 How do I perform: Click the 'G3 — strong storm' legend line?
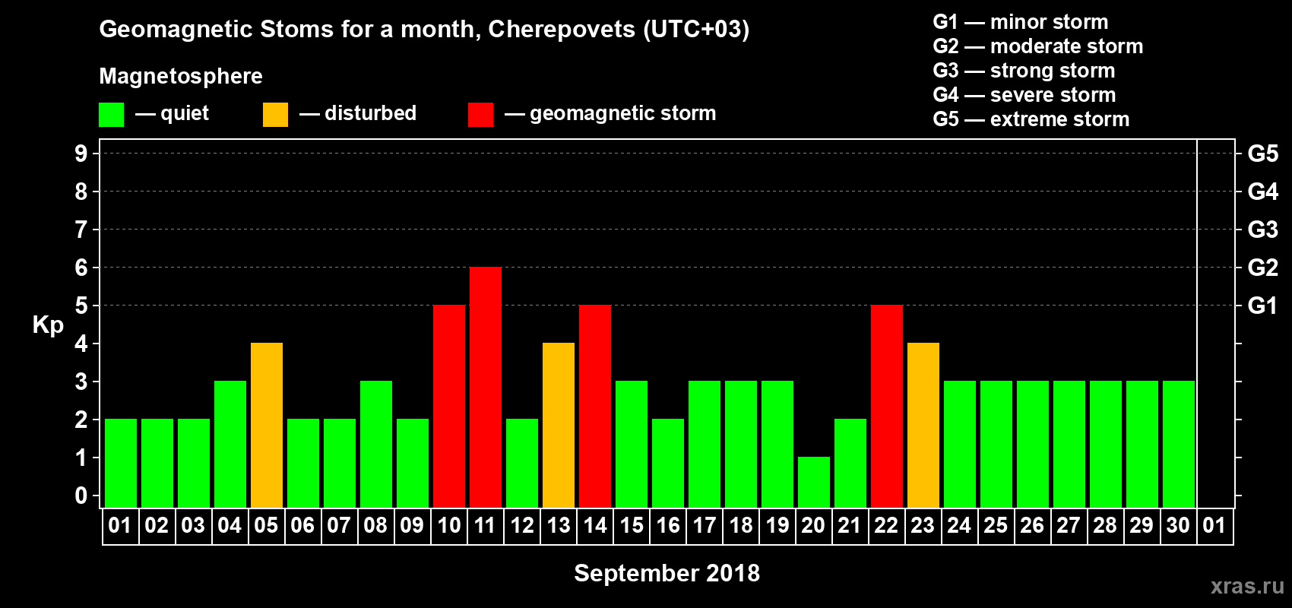point(1024,71)
